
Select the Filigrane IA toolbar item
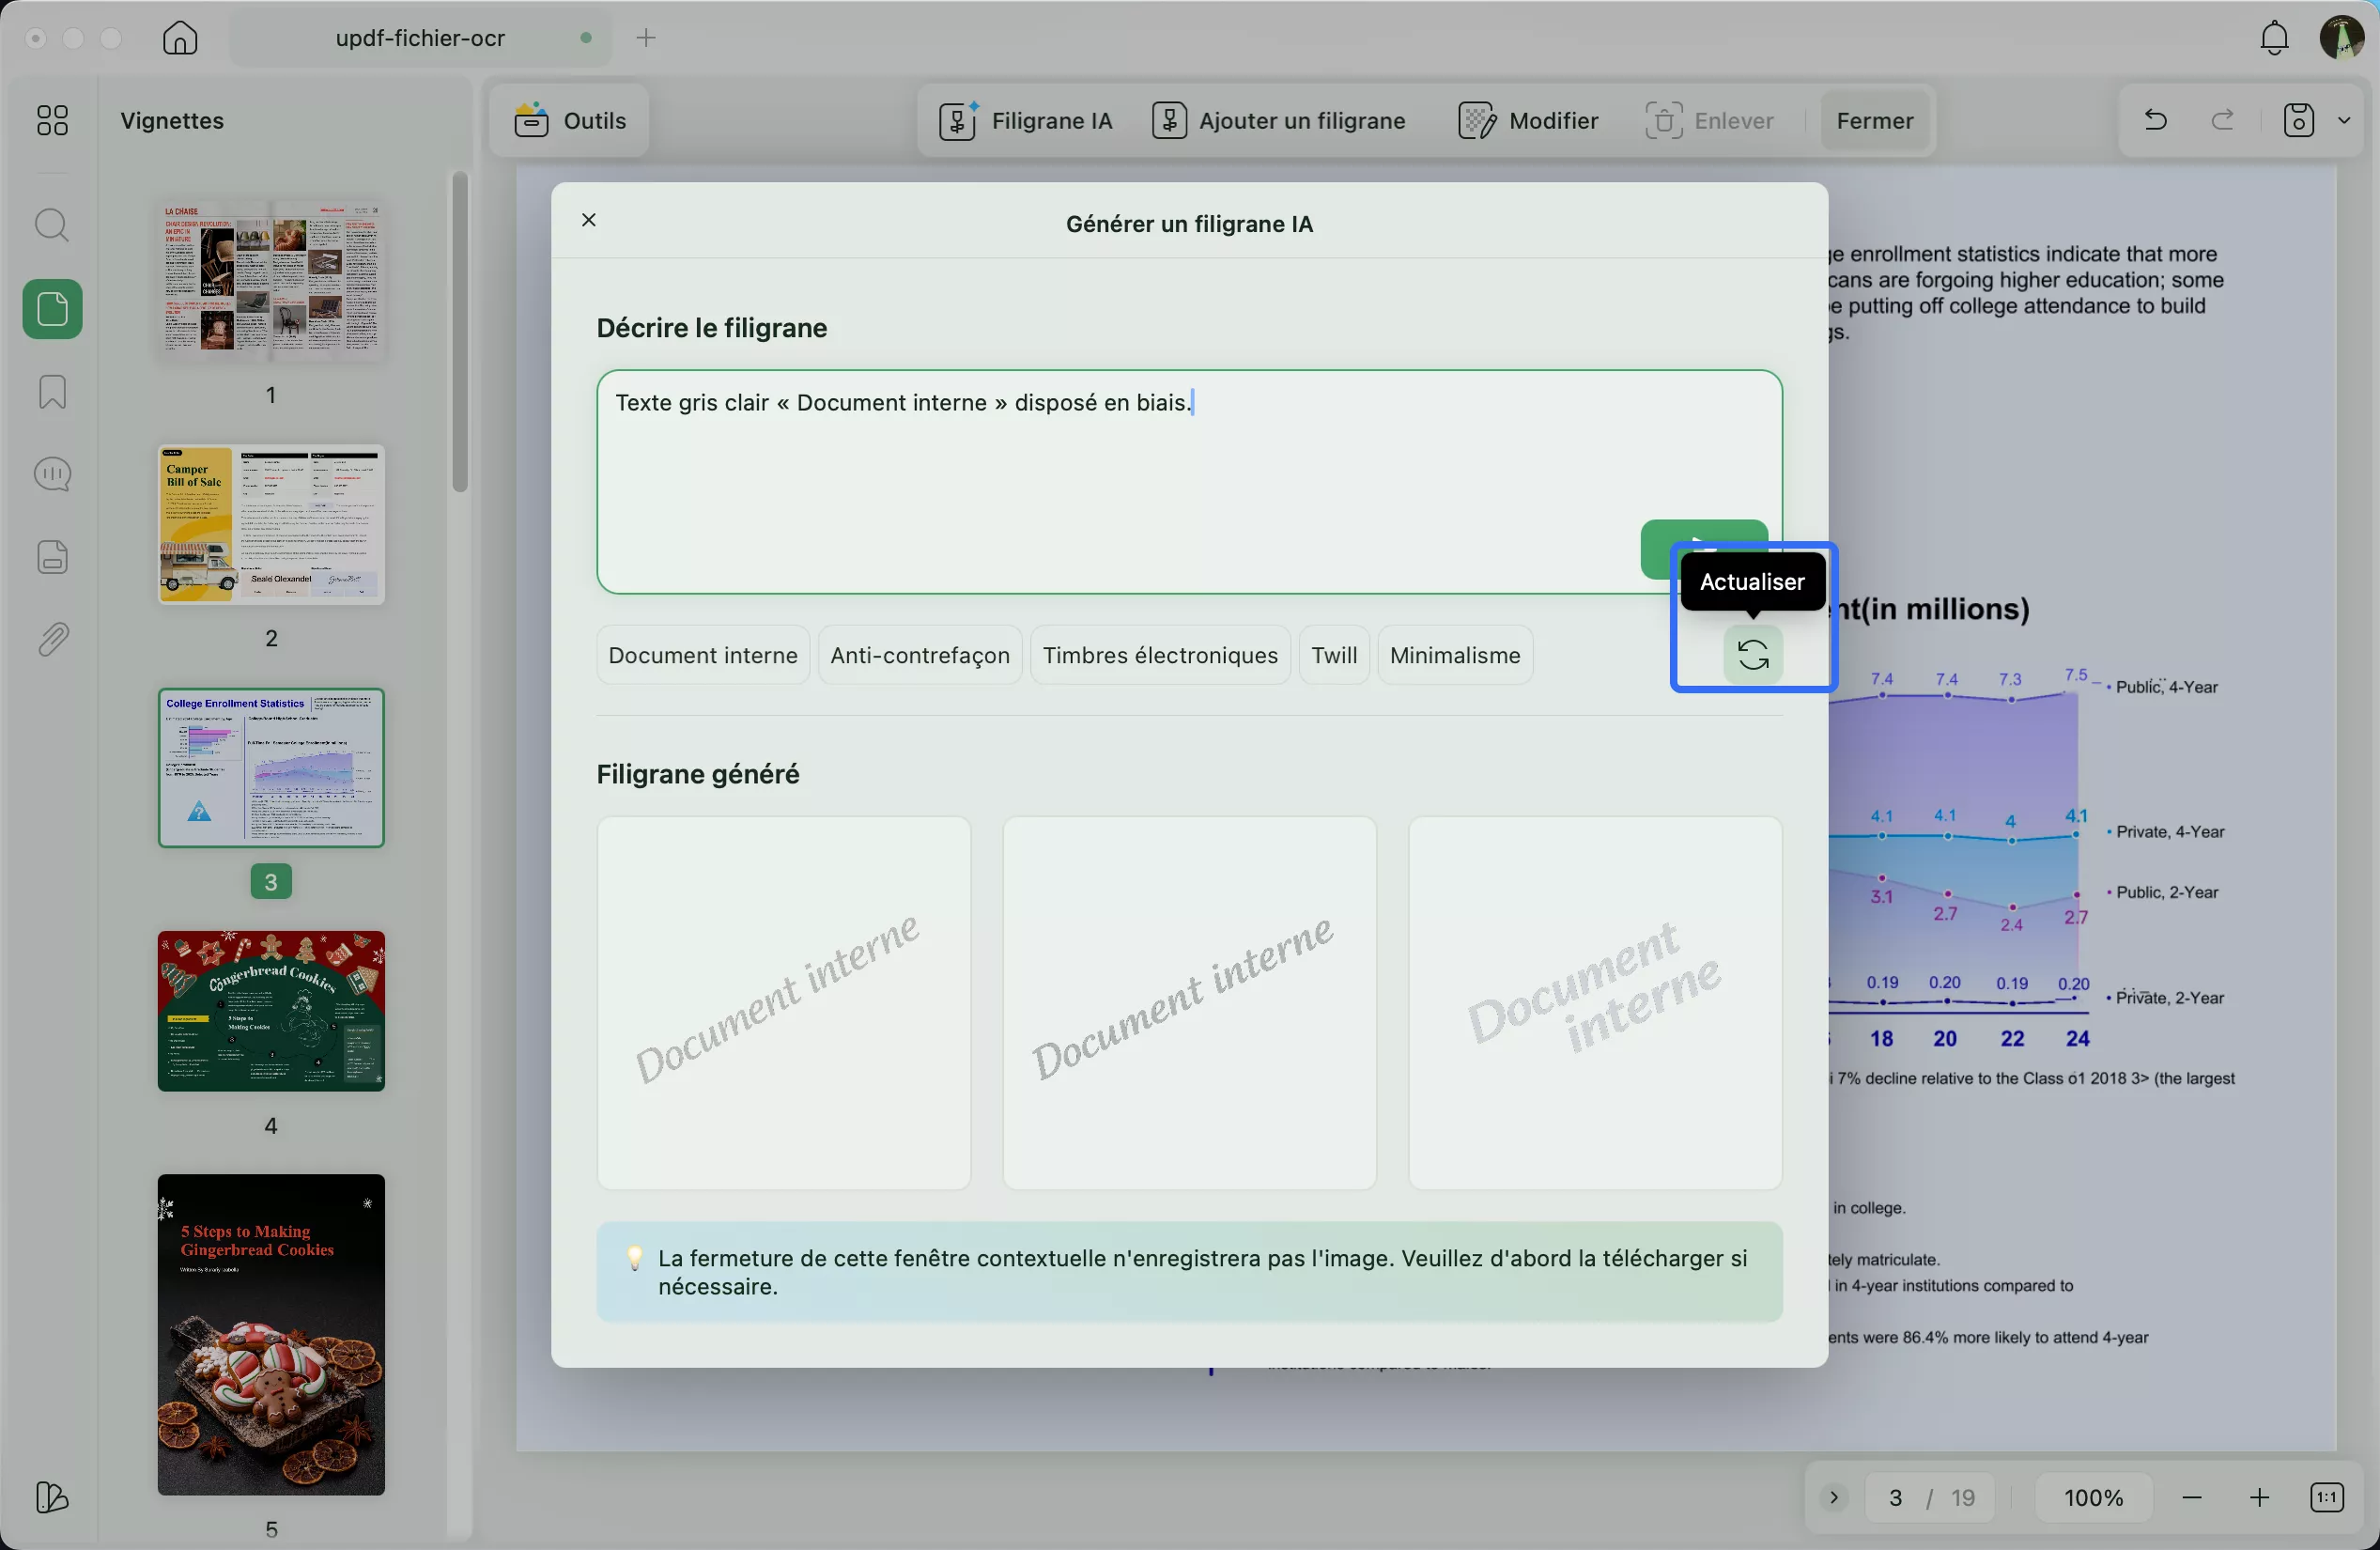click(1026, 121)
